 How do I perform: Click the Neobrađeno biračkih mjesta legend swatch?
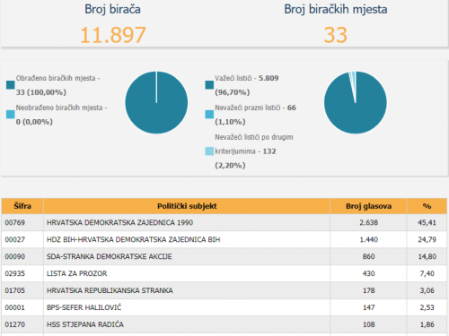11,115
